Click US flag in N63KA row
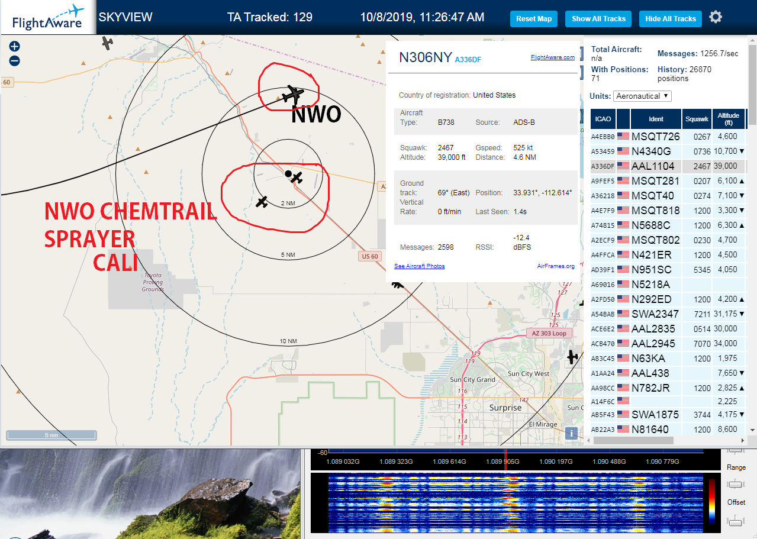 (x=623, y=359)
